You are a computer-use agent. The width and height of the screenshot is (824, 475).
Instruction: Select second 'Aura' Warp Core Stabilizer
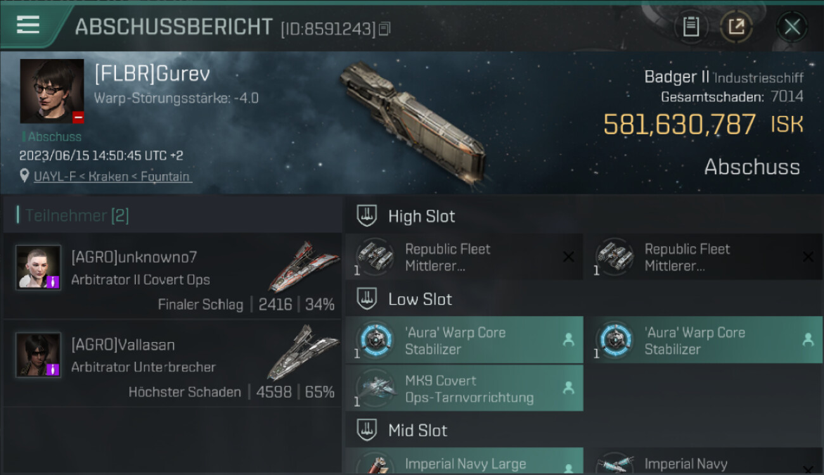[x=704, y=340]
